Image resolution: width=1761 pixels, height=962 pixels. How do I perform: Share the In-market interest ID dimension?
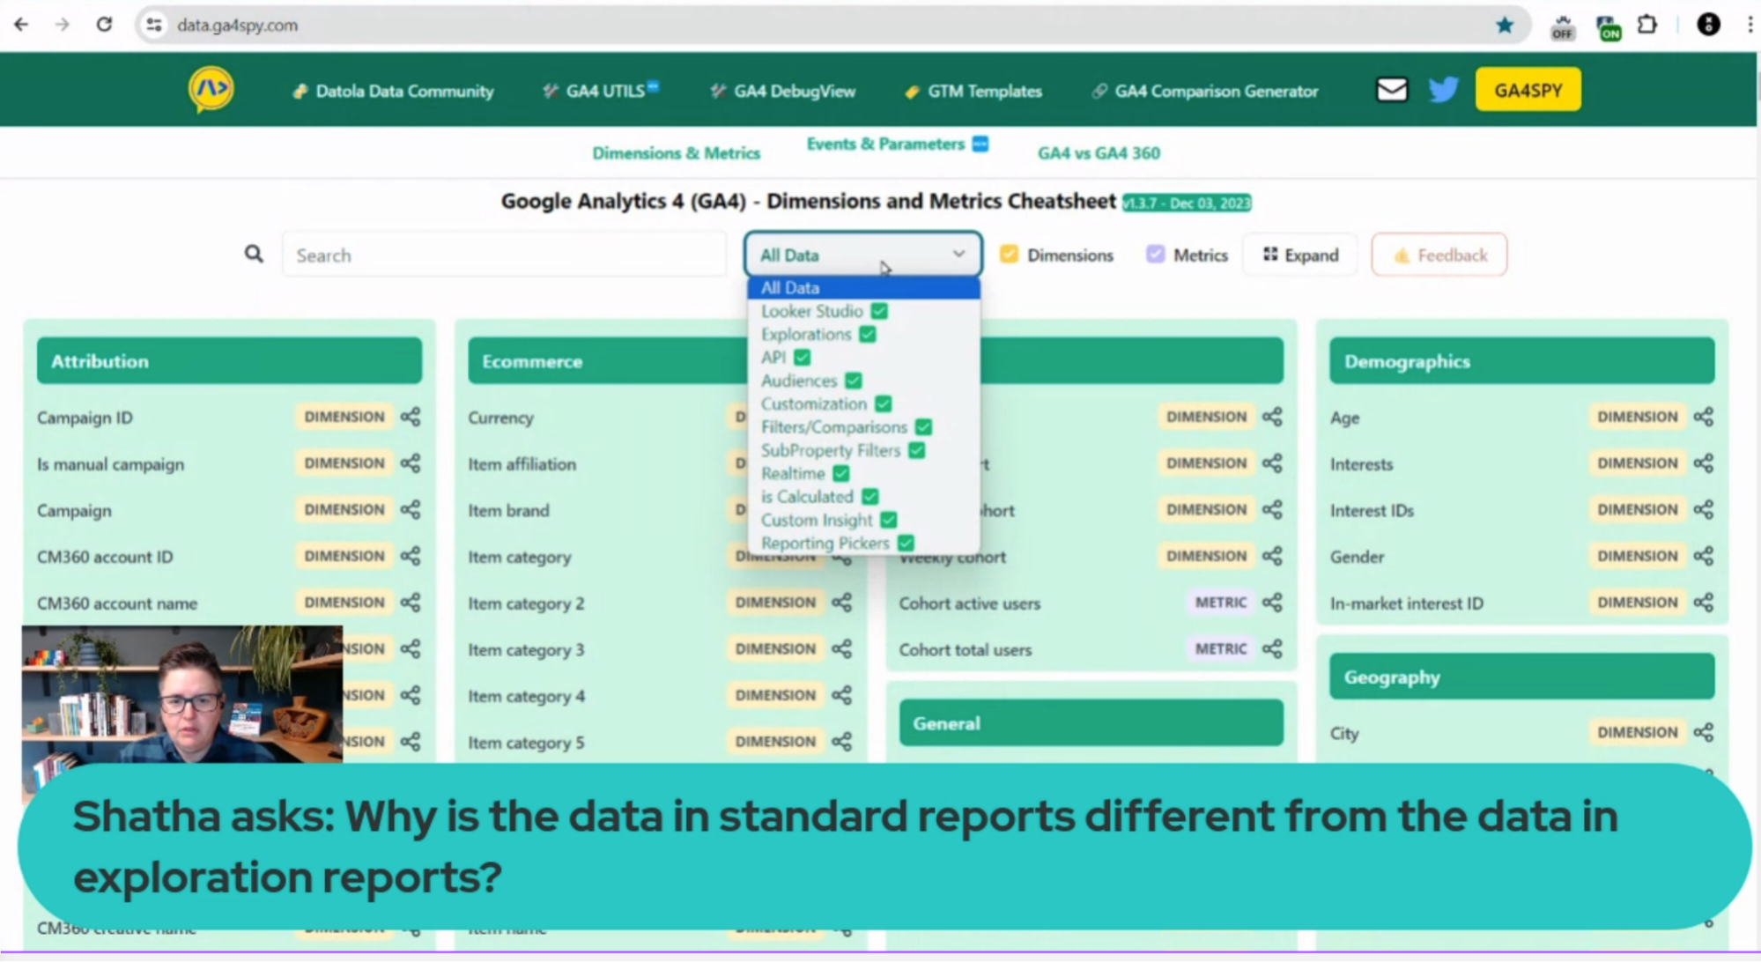tap(1704, 603)
